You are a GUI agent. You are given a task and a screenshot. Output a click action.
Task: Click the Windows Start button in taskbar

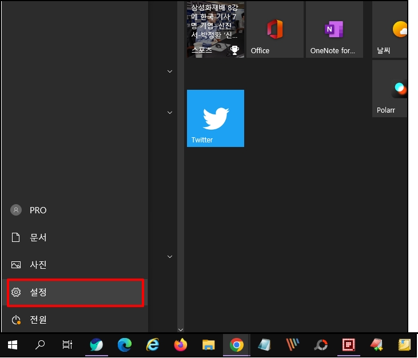coord(13,345)
